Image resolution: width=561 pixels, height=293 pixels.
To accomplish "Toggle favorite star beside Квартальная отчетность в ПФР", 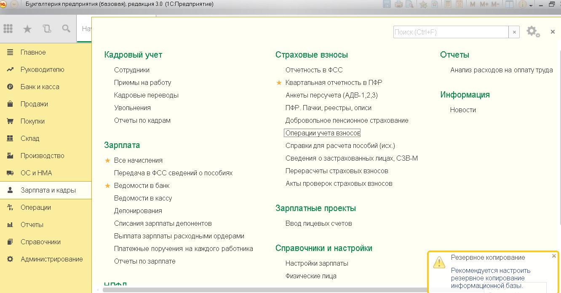I will pyautogui.click(x=279, y=82).
